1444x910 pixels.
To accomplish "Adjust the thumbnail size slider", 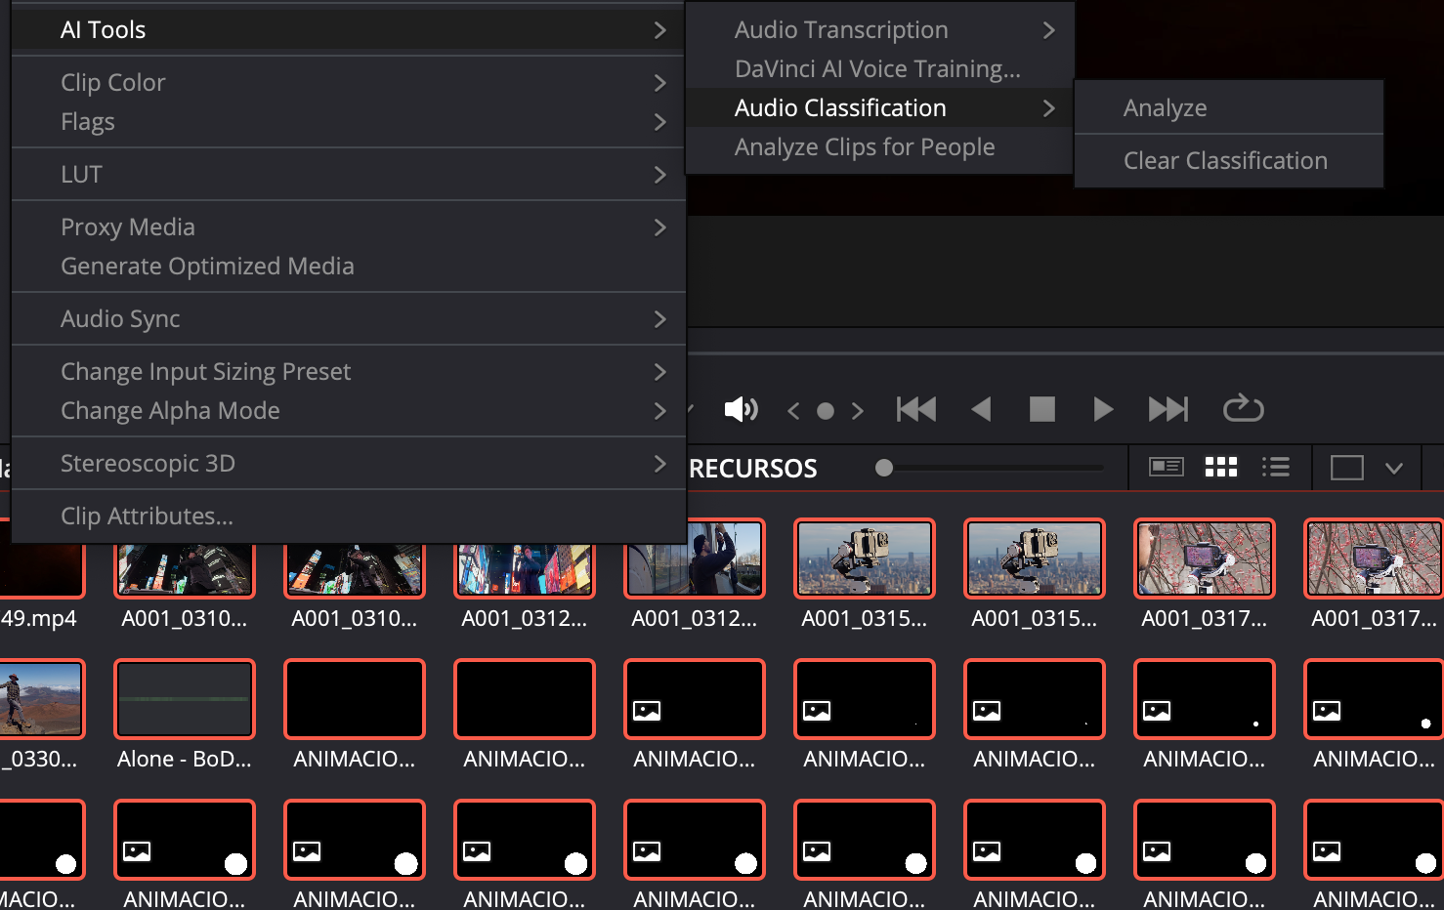I will [x=884, y=468].
